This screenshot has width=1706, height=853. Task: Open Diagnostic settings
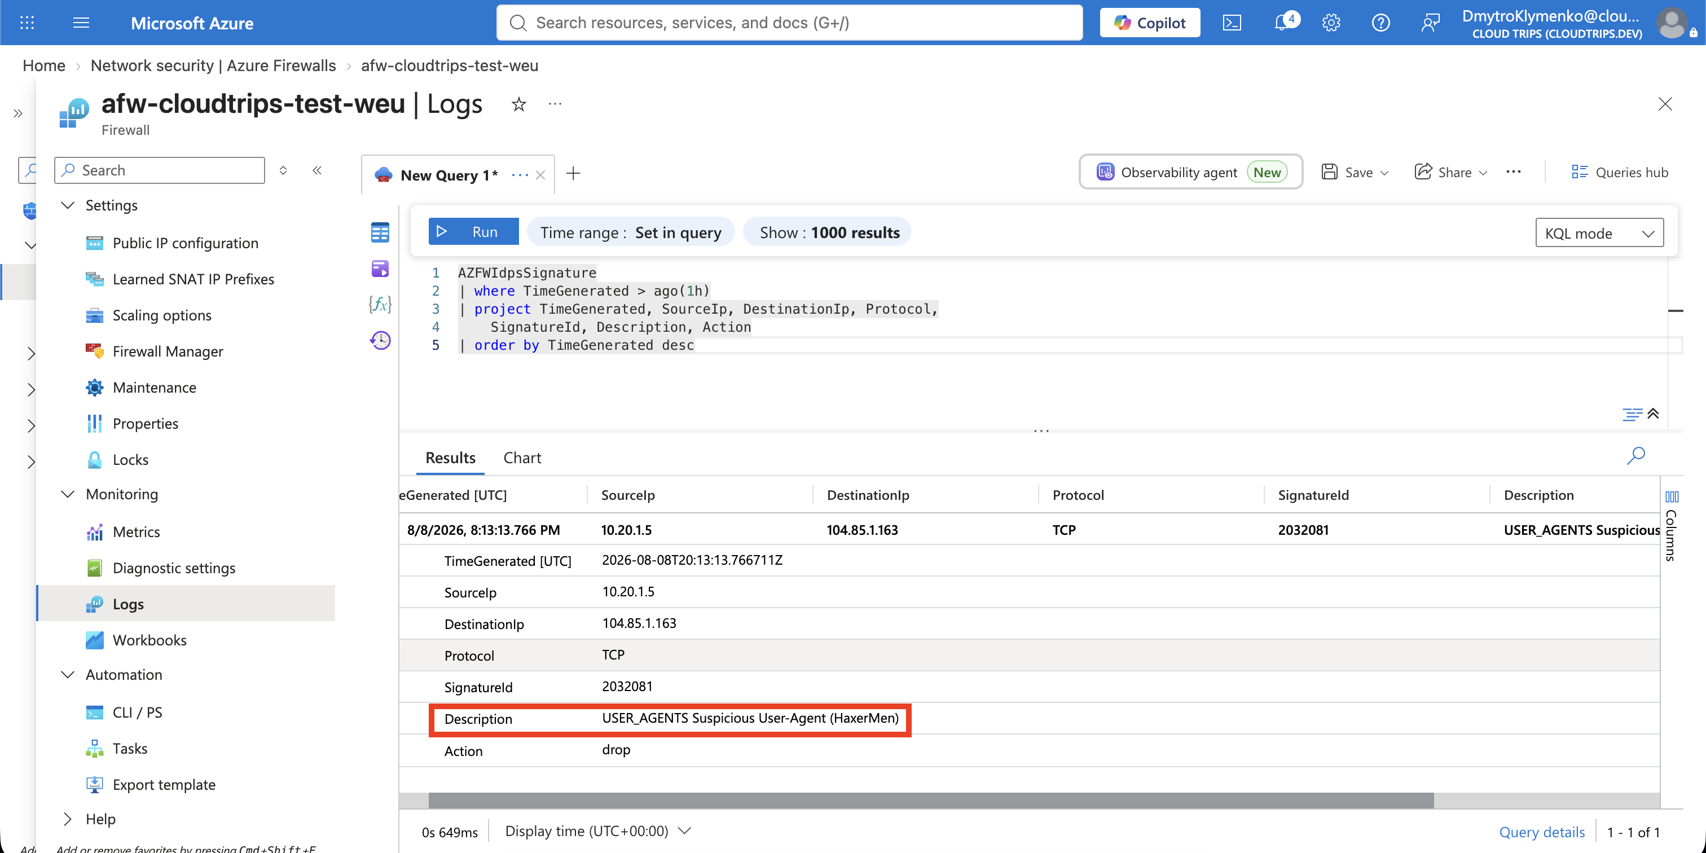click(174, 568)
